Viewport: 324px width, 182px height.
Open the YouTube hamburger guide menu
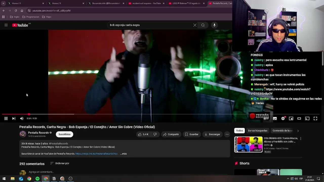tap(6, 25)
